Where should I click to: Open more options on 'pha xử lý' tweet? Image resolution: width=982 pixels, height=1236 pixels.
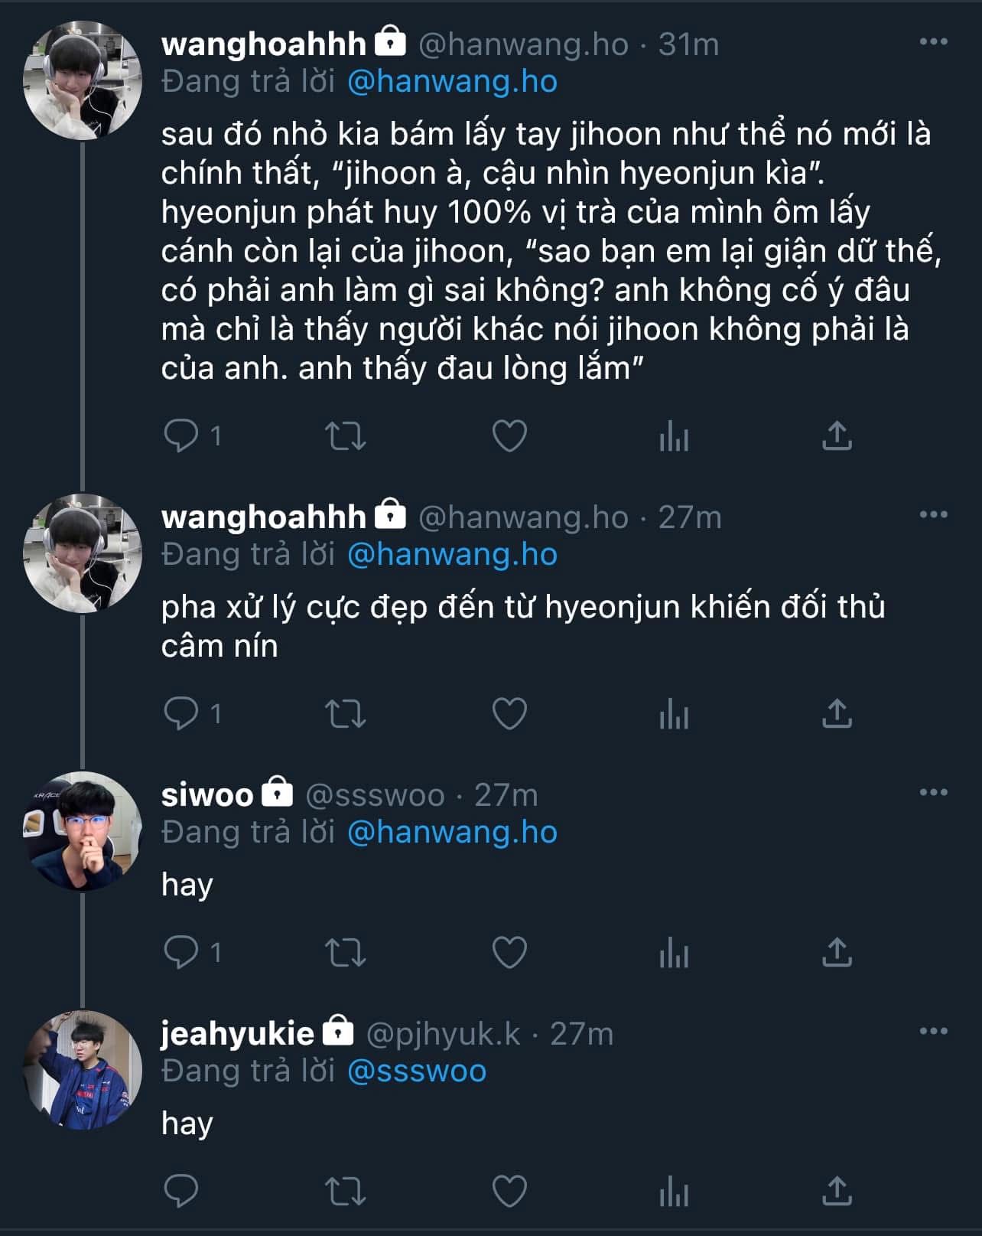pyautogui.click(x=933, y=514)
